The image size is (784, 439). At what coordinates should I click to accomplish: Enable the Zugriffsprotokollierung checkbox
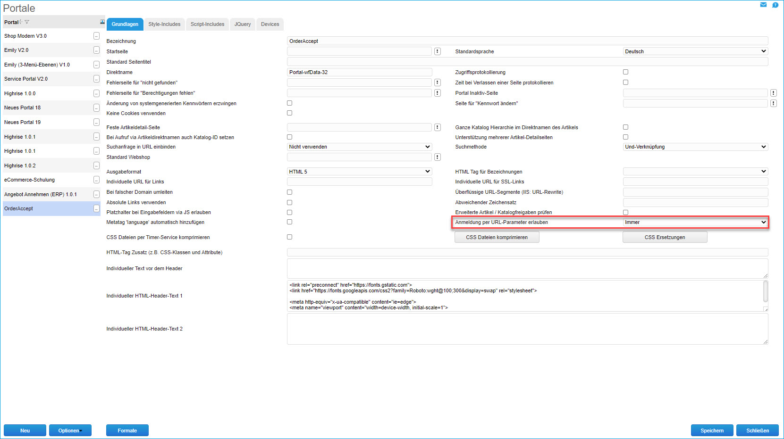pyautogui.click(x=625, y=72)
